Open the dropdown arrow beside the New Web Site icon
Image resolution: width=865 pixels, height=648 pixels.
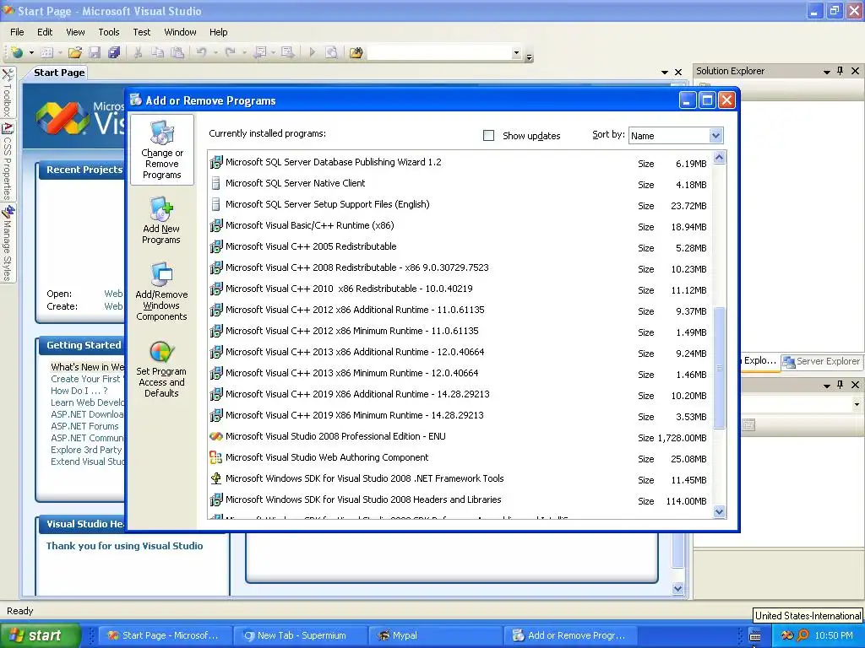(31, 53)
